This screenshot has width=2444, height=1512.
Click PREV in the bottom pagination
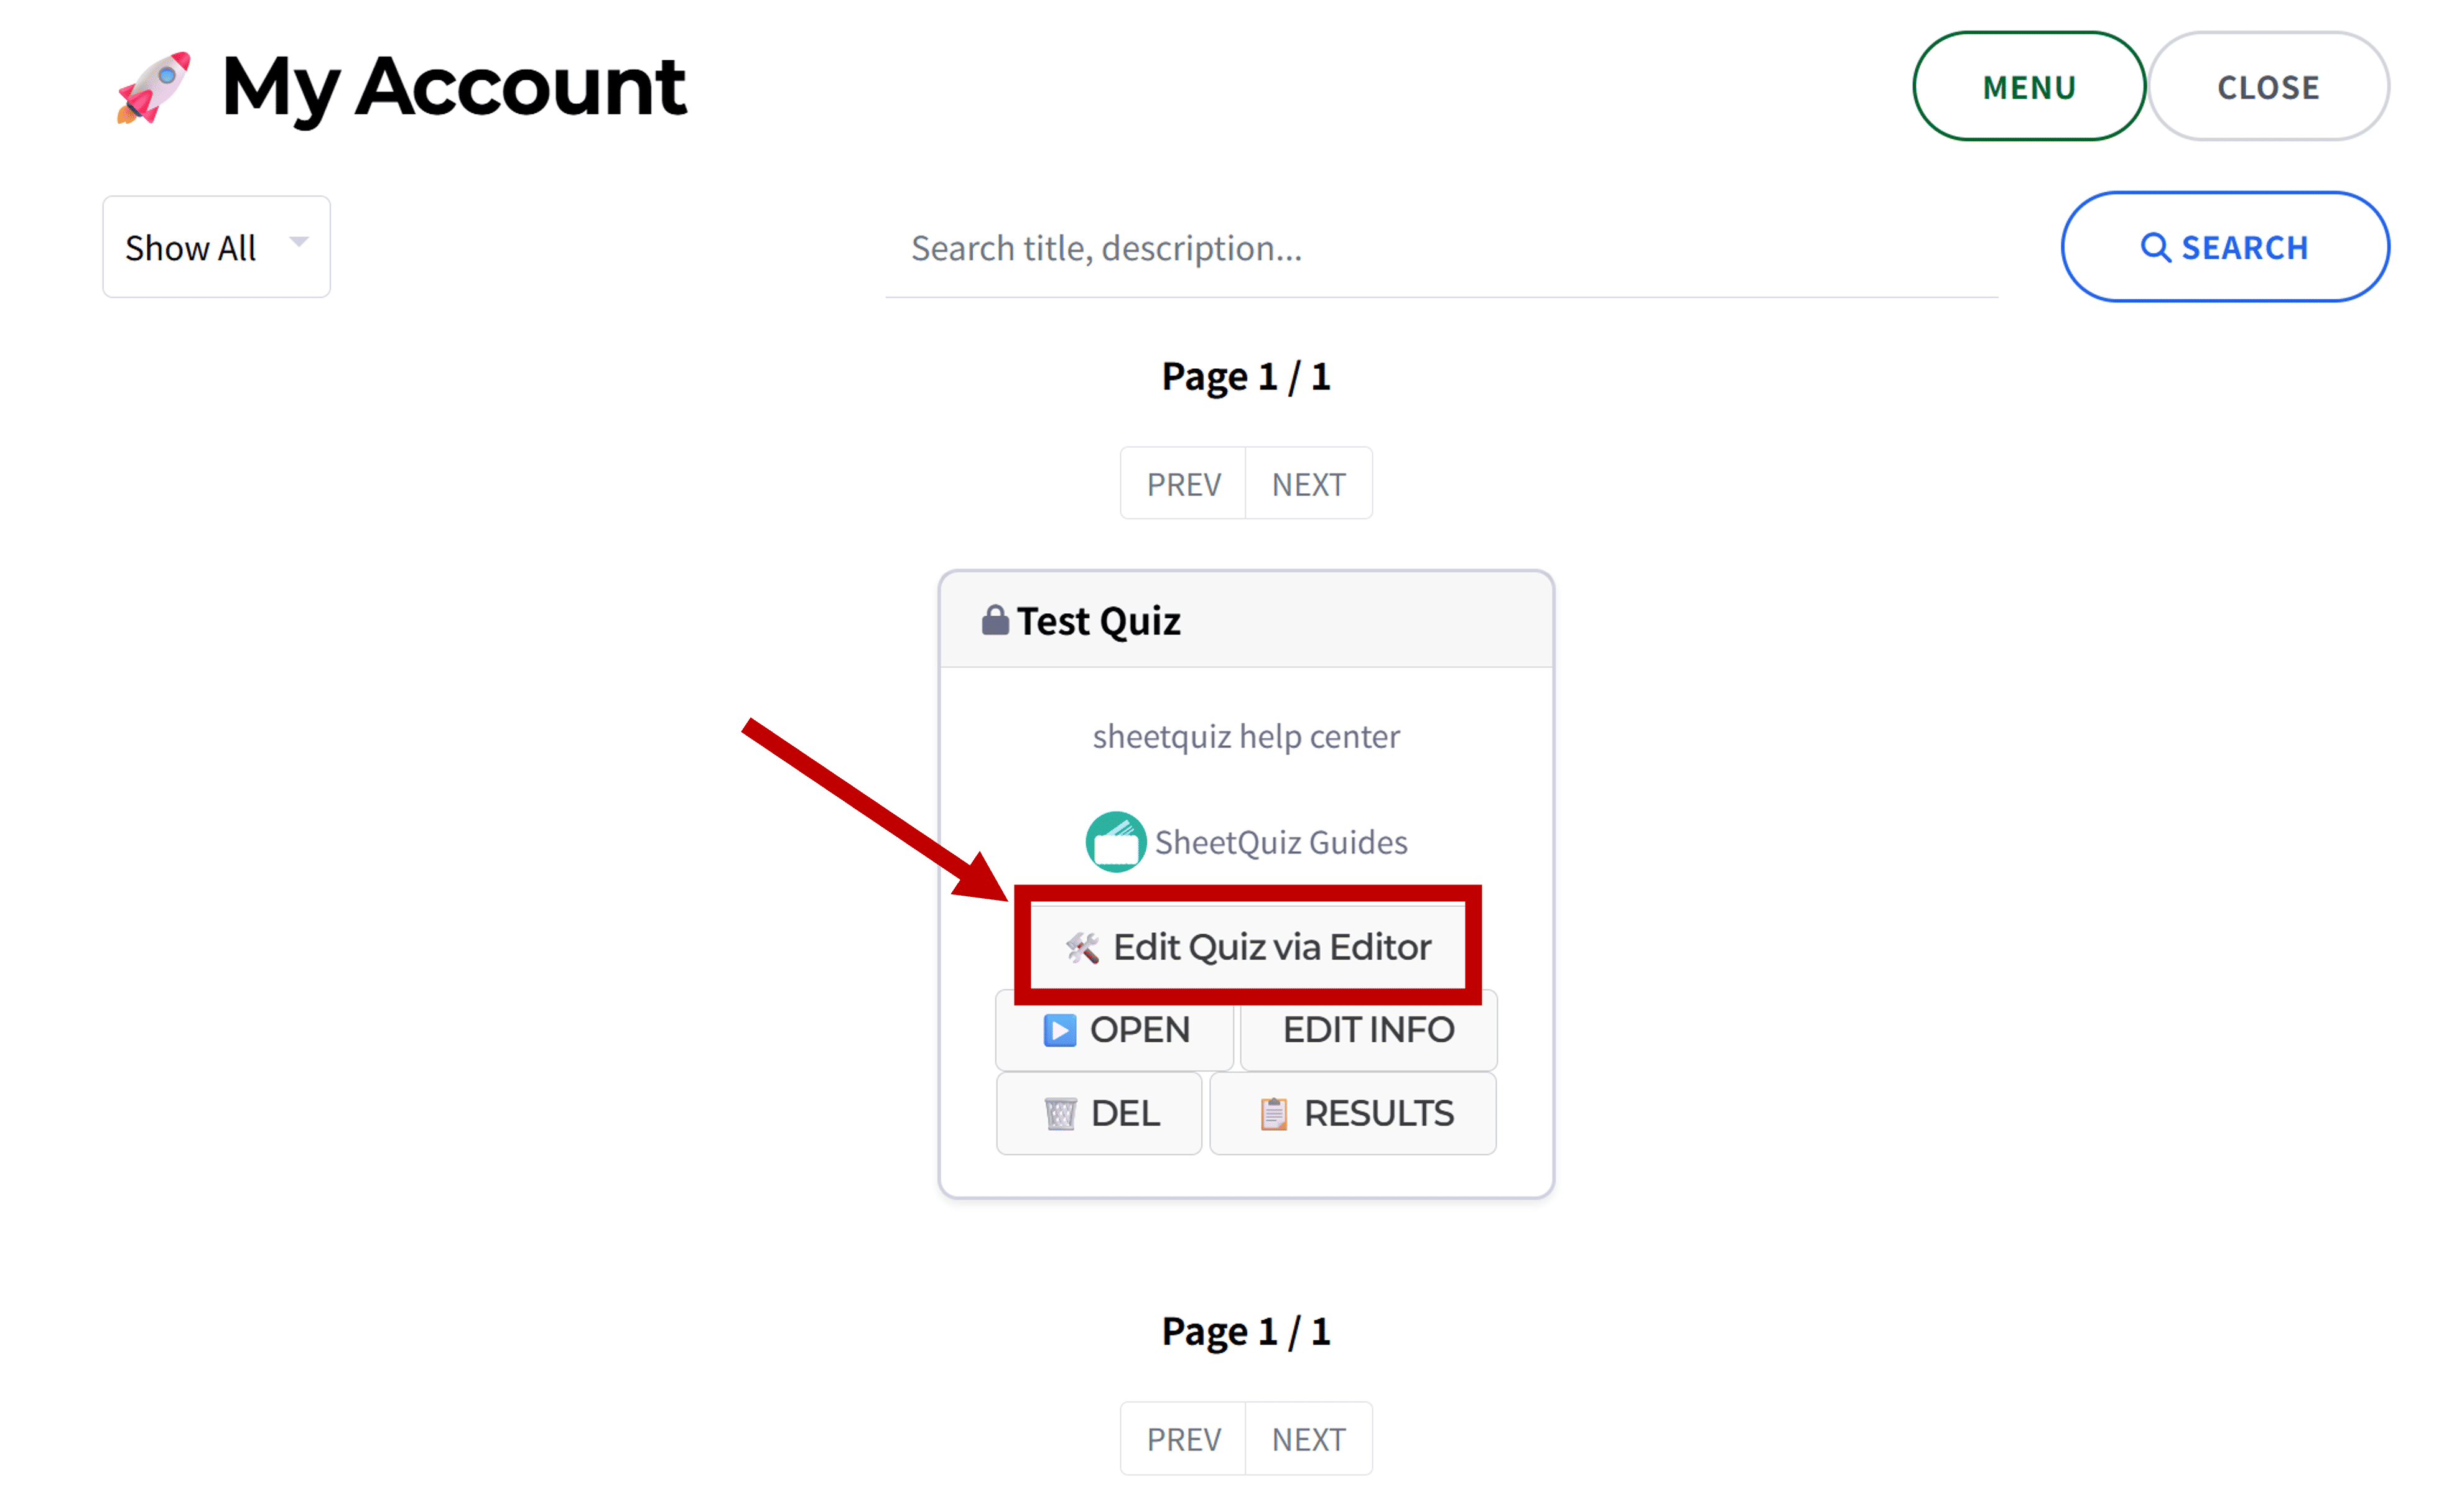pyautogui.click(x=1184, y=1438)
